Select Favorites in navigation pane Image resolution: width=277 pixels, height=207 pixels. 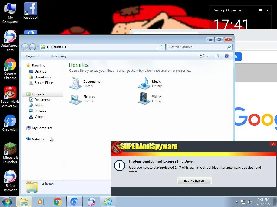coord(38,66)
